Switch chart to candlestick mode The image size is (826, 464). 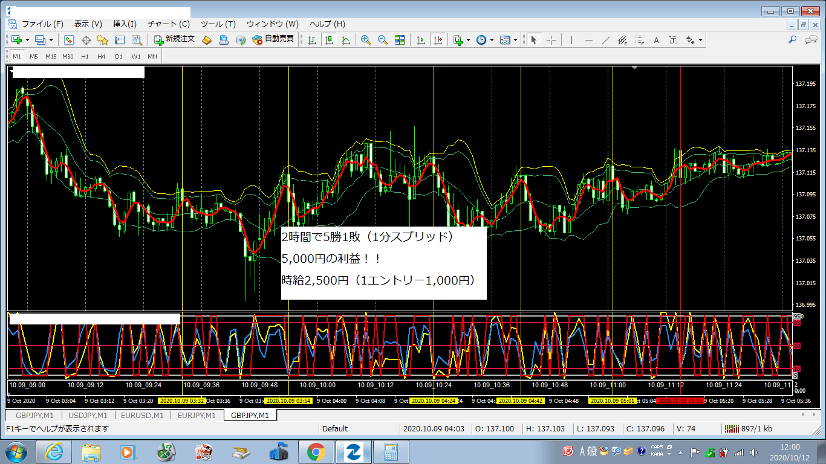(x=329, y=40)
